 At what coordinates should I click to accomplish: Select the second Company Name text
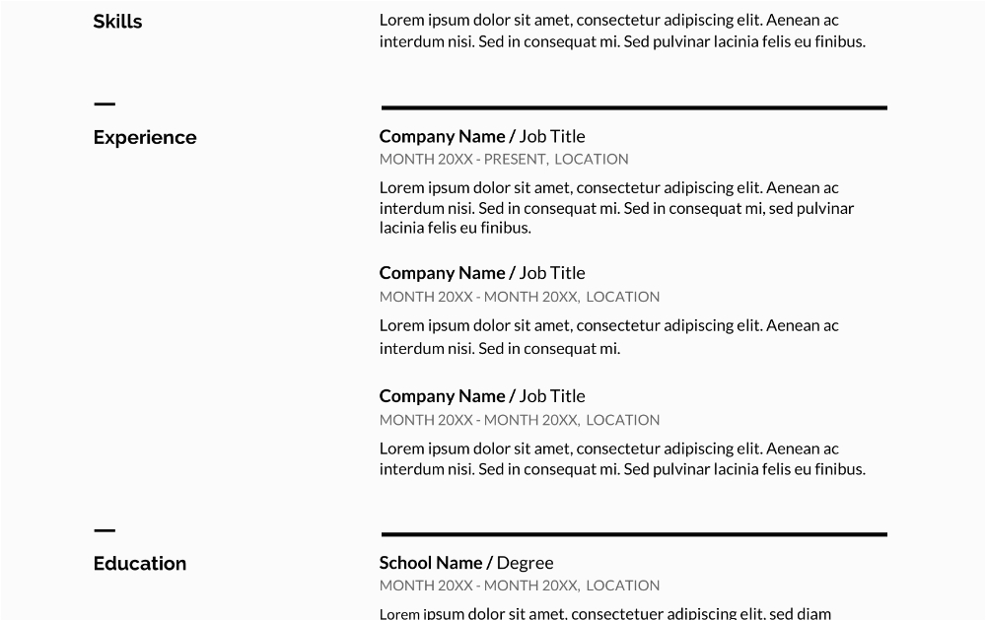tap(442, 273)
